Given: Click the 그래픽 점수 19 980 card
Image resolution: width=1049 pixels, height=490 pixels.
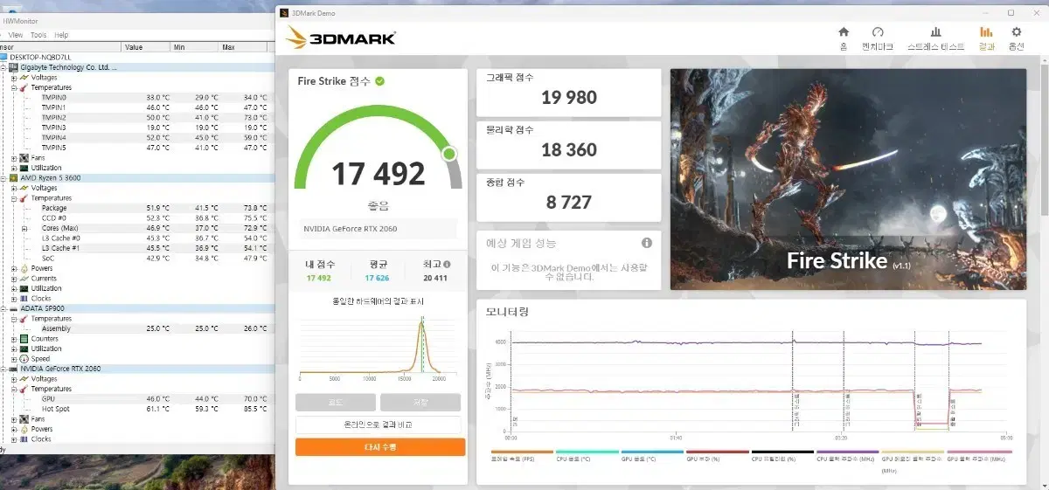Looking at the screenshot, I should coord(568,93).
